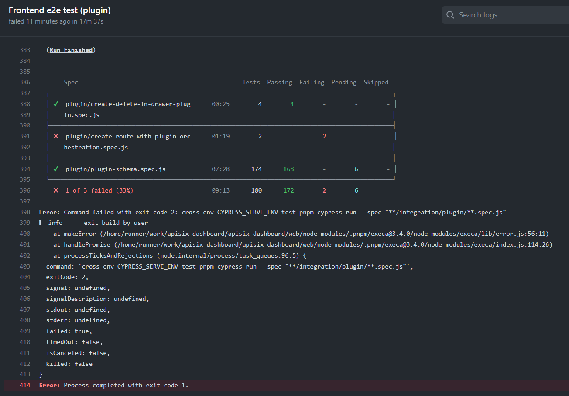Click the 'at makeError' stack trace line
This screenshot has width=569, height=396.
pos(301,234)
